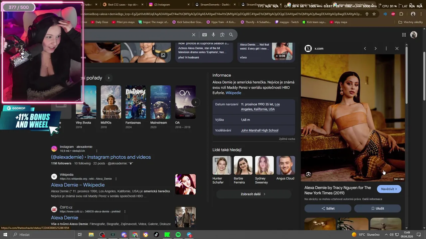Click the Uložit save button
This screenshot has height=239, width=426.
pos(377,208)
